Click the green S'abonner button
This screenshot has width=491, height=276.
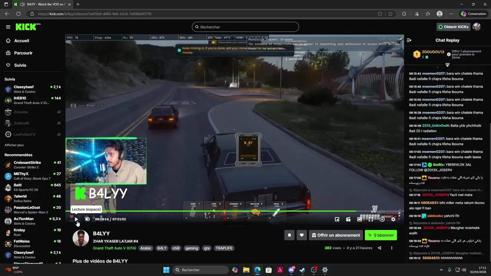click(x=381, y=235)
